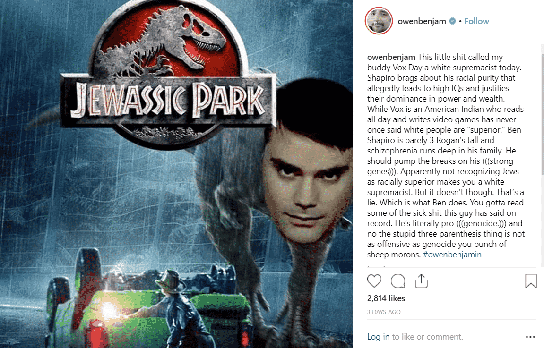View who liked via 2,814 likes
This screenshot has height=348, width=544.
point(386,298)
